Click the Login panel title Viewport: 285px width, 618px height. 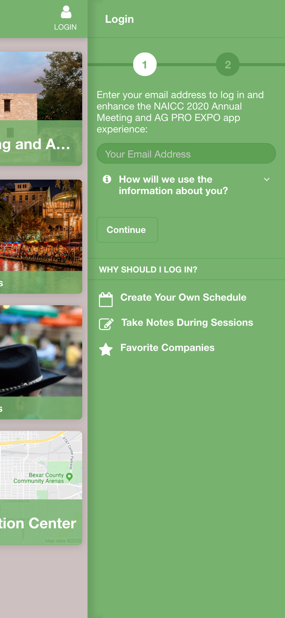(119, 19)
